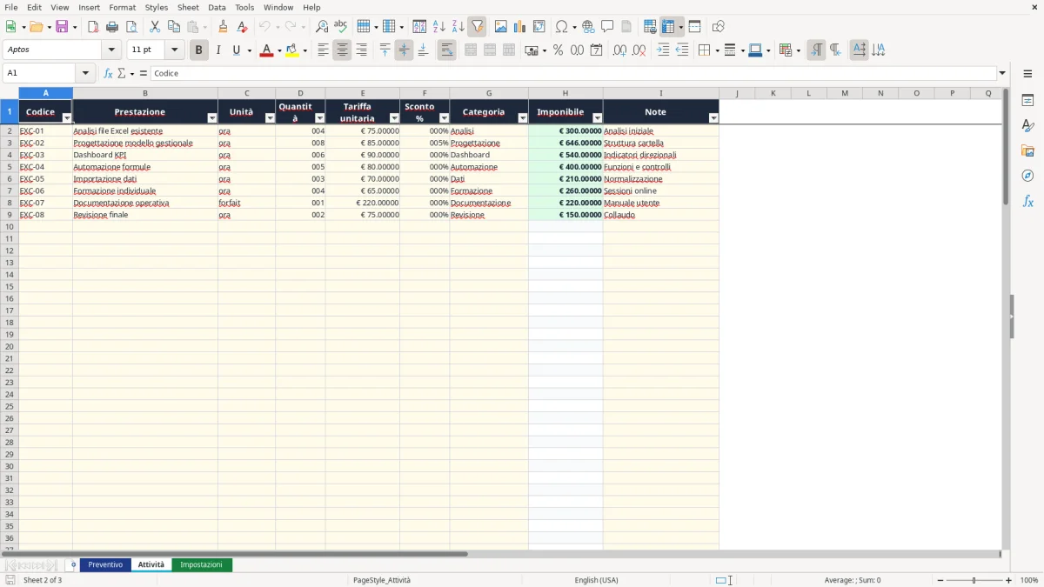Viewport: 1044px width, 587px height.
Task: Open Find & Replace icon
Action: [x=322, y=27]
